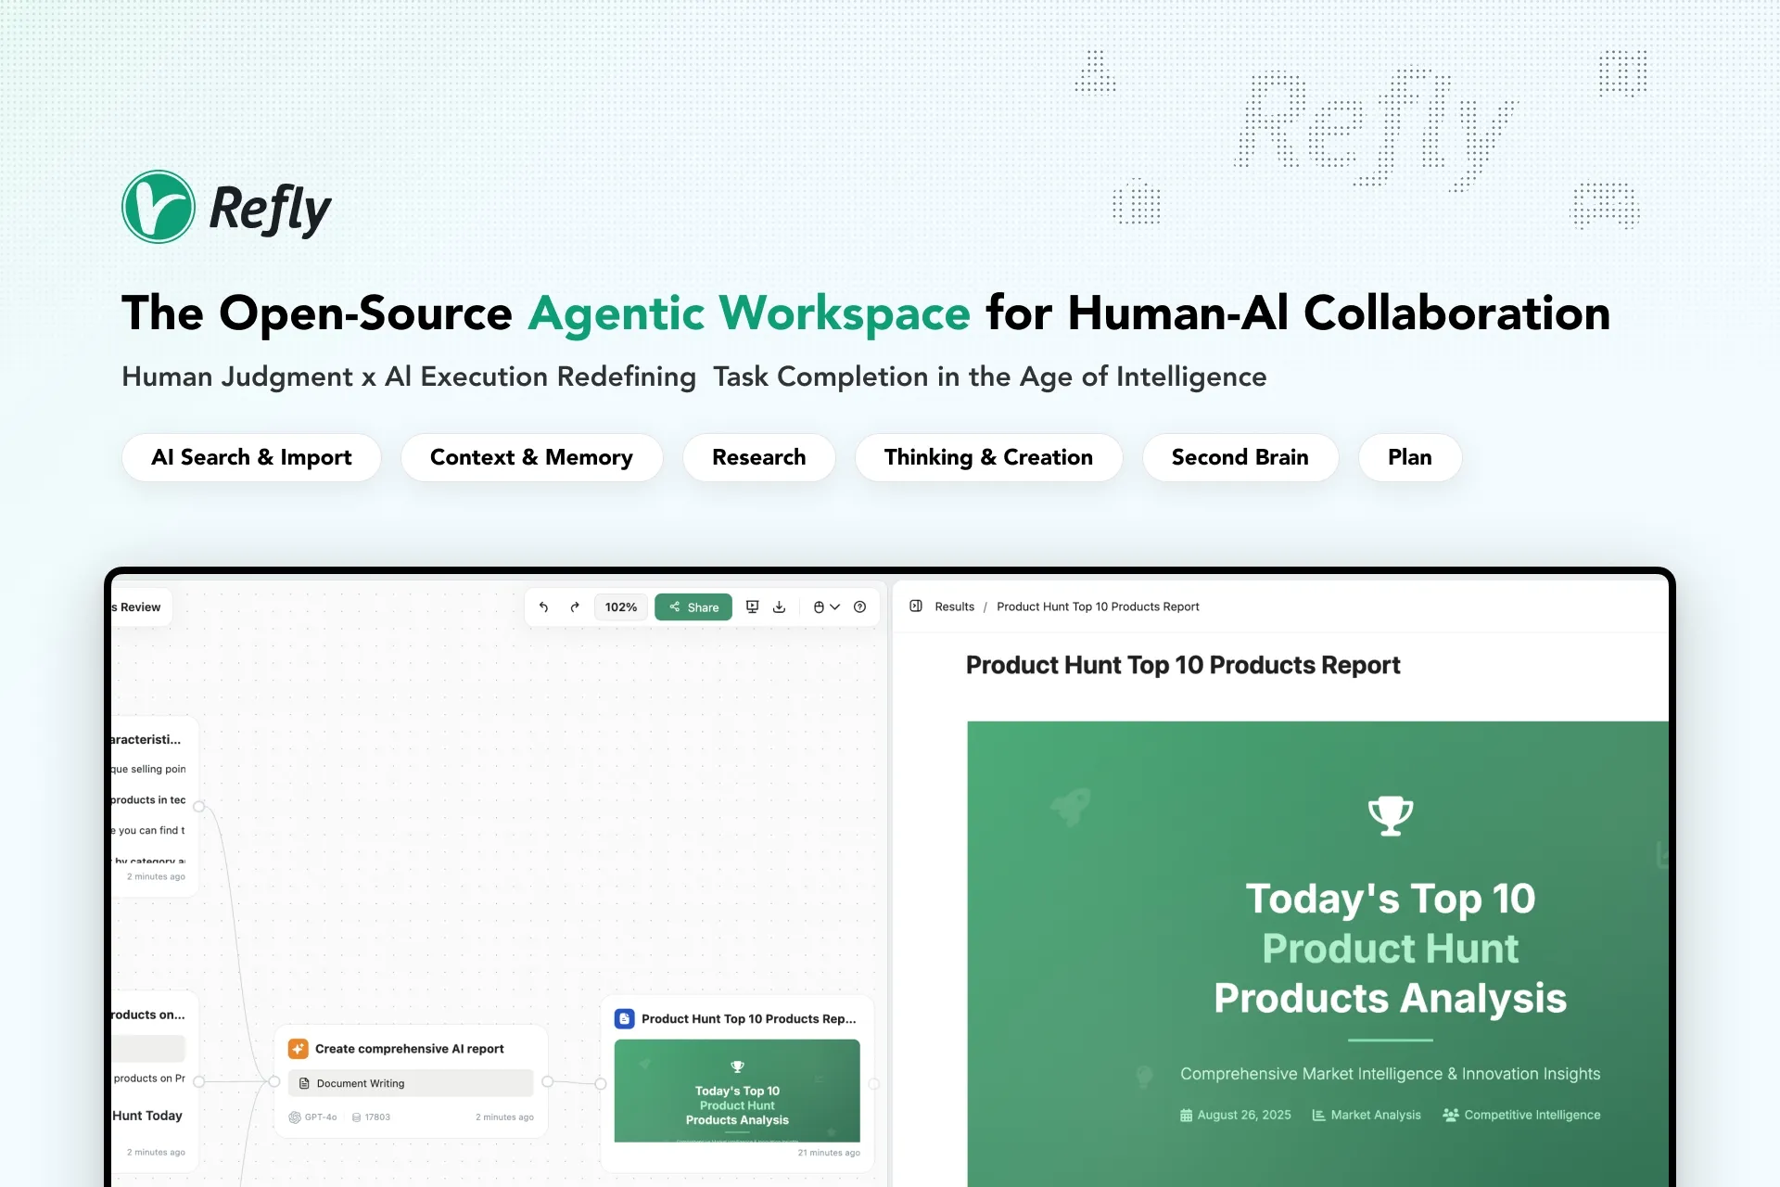Click the green Share button

[x=693, y=607]
